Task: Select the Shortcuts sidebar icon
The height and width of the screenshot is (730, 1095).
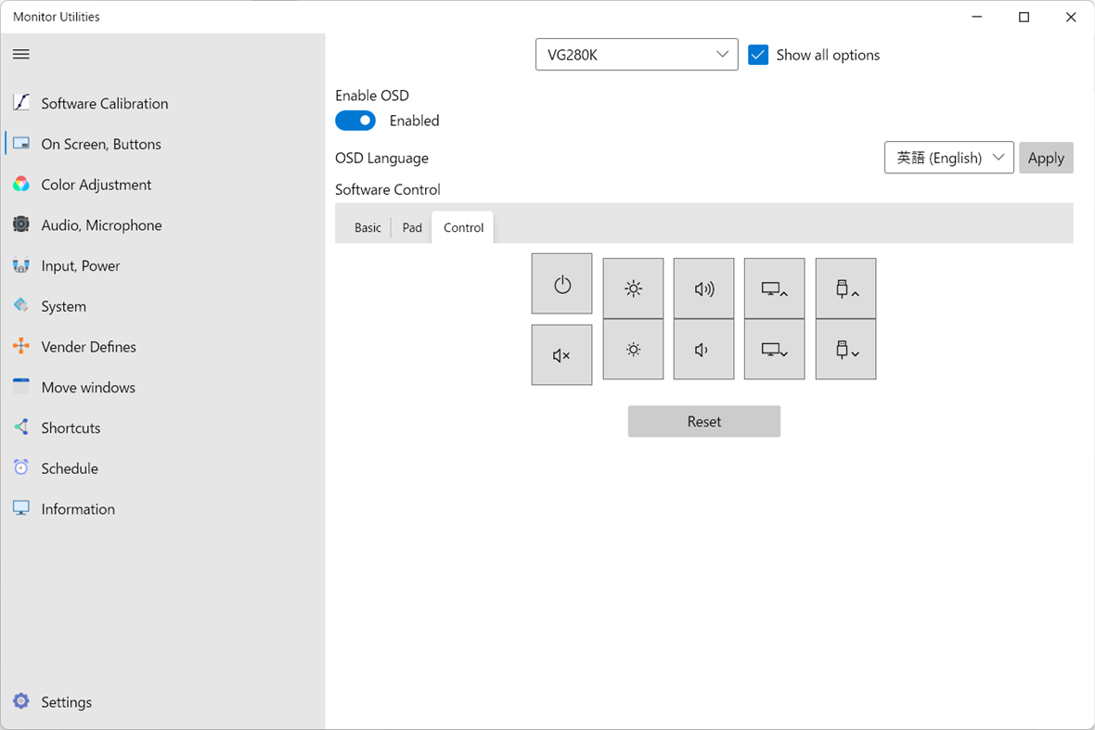Action: click(x=20, y=428)
